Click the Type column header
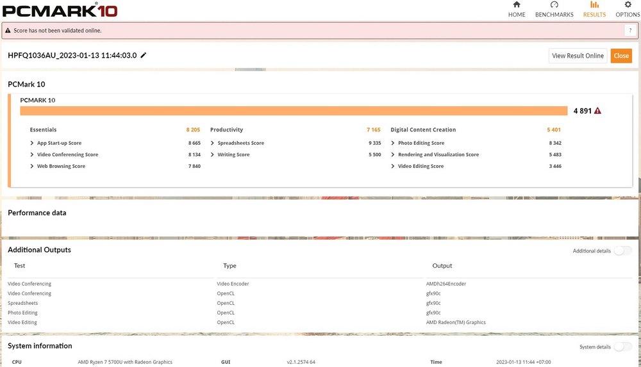641x367 pixels. pos(229,266)
